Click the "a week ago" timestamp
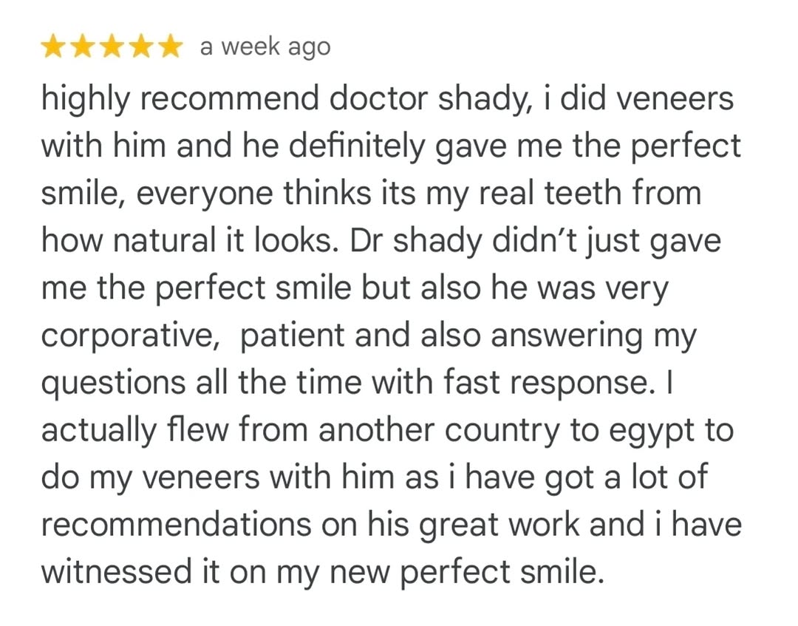The width and height of the screenshot is (798, 626). pos(265,47)
